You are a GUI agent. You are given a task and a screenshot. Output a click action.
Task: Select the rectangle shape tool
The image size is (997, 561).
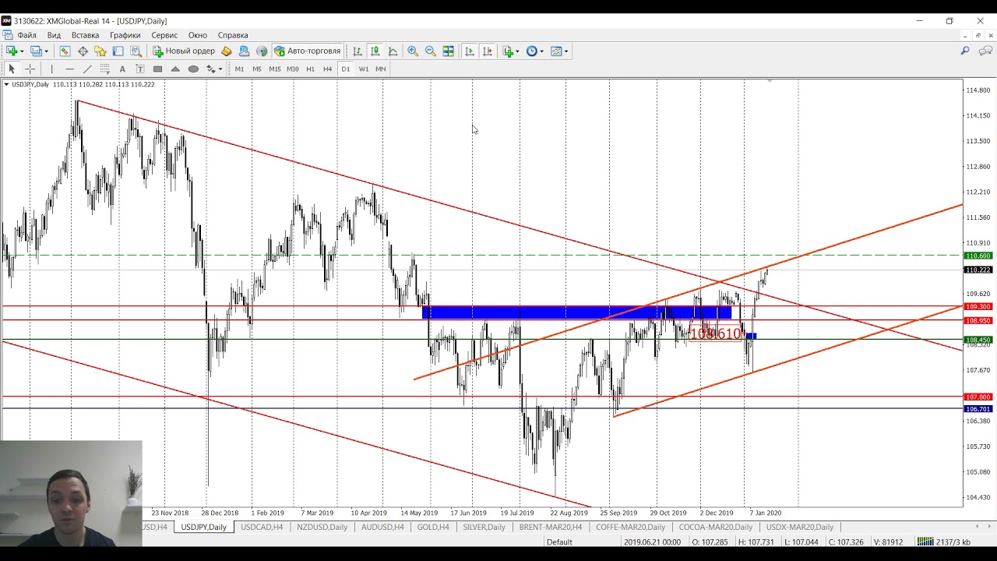tap(157, 69)
